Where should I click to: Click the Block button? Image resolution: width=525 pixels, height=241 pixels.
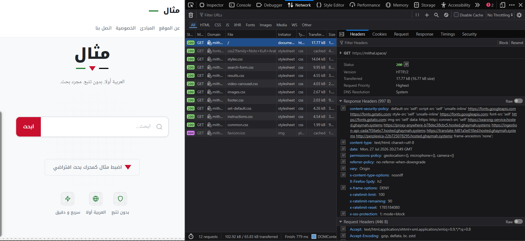pyautogui.click(x=504, y=43)
